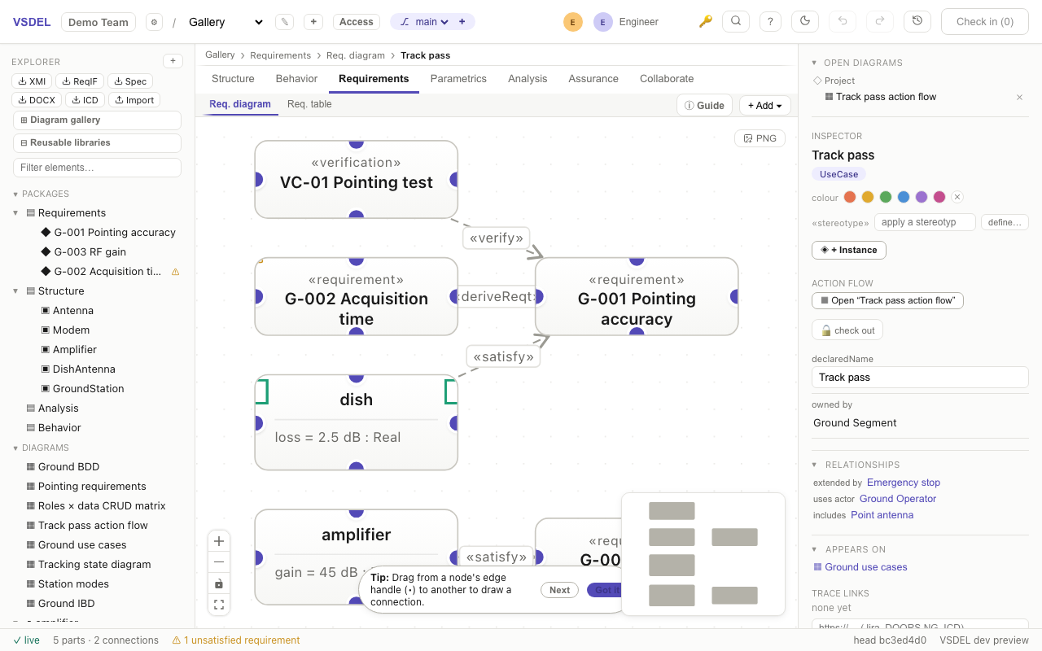Export as DOCX
Image resolution: width=1042 pixels, height=651 pixels.
(x=37, y=100)
